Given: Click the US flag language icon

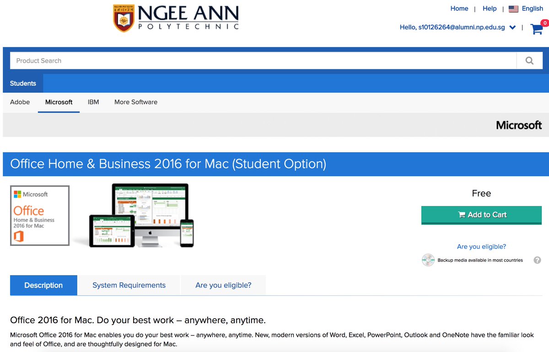Looking at the screenshot, I should [x=513, y=9].
